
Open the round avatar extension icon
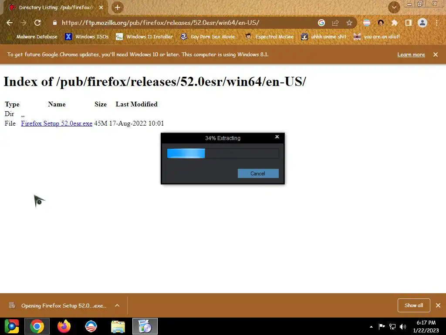381,23
